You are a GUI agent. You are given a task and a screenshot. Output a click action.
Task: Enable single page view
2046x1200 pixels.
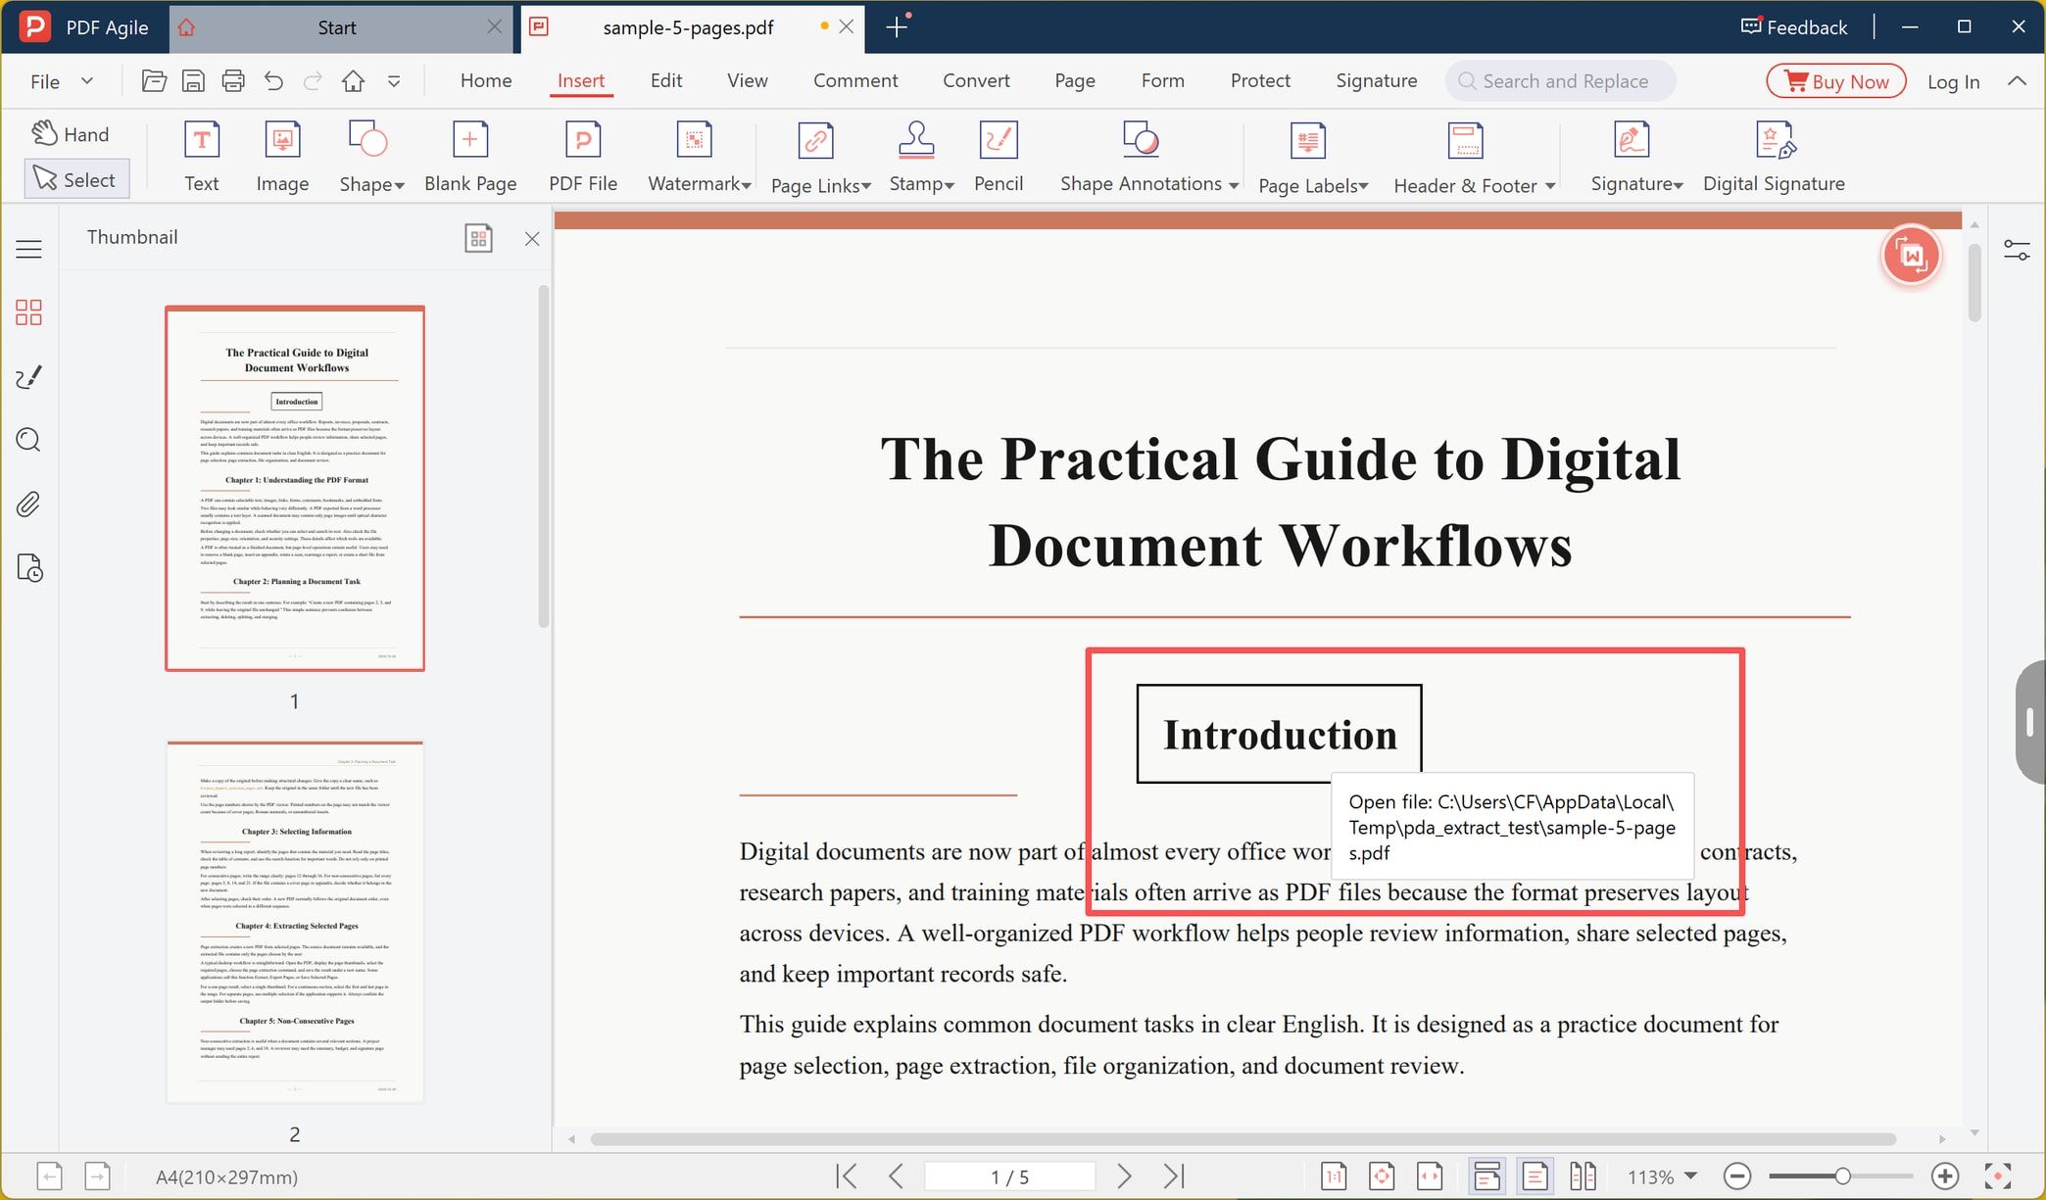(1535, 1176)
